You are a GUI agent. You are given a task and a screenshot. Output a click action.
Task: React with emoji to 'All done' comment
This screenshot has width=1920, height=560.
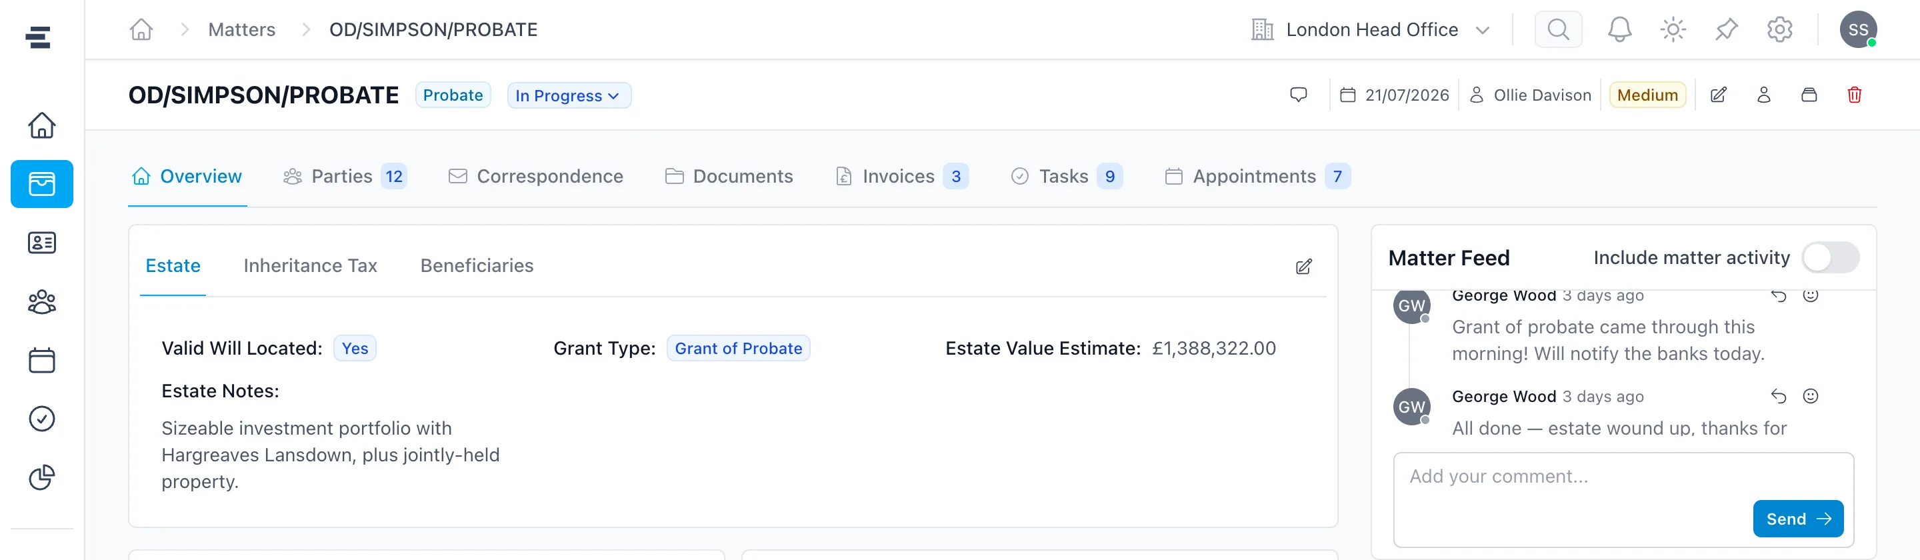pyautogui.click(x=1811, y=396)
